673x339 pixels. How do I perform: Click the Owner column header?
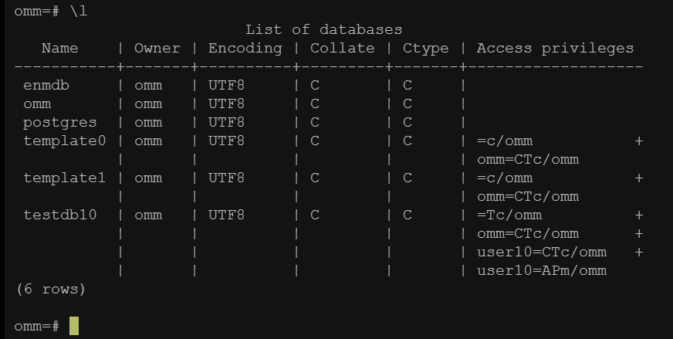[157, 48]
